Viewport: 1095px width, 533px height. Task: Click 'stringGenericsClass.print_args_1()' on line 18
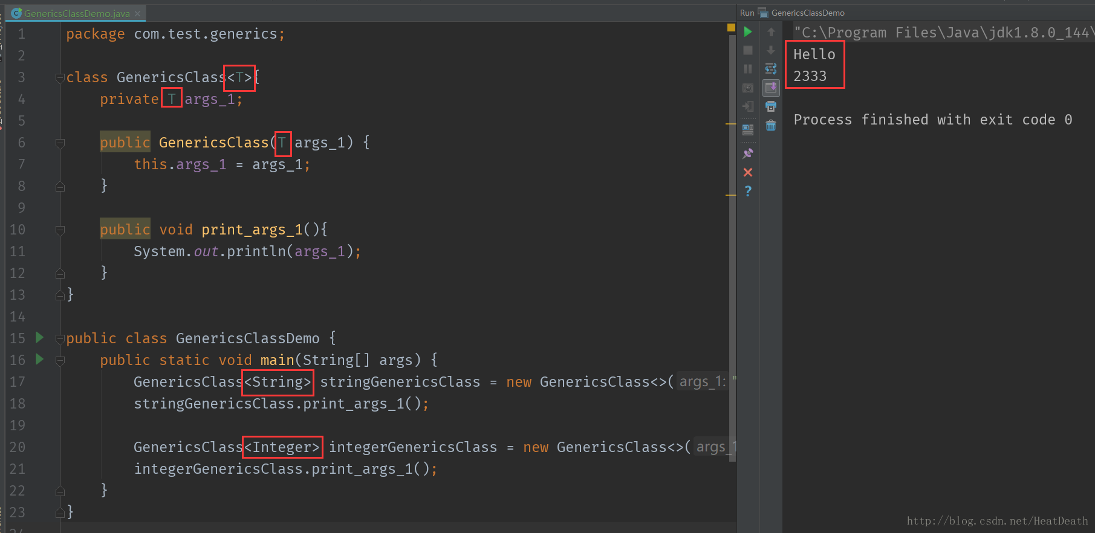coord(278,404)
